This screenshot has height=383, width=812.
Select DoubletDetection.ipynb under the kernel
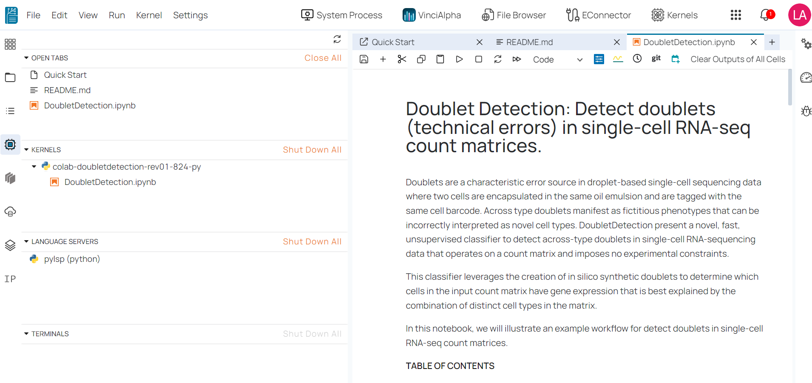pyautogui.click(x=110, y=182)
